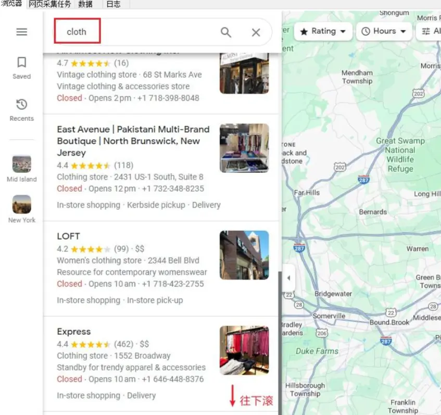
Task: Click the Warren map label
Action: click(418, 249)
